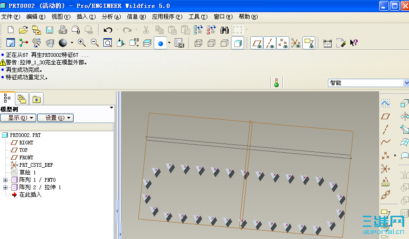The image size is (409, 239).
Task: Click the context-sensitive help cursor icon
Action: coord(354,43)
